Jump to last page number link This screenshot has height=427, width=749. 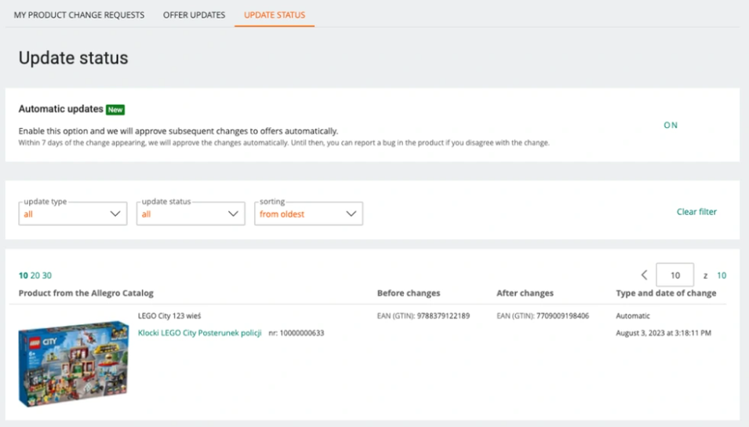click(x=722, y=276)
